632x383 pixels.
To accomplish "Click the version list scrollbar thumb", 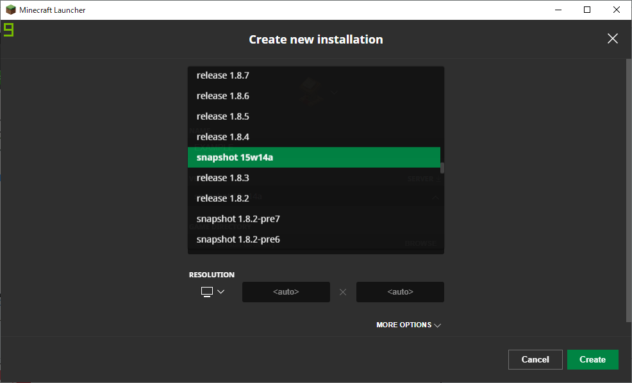I will [x=442, y=168].
